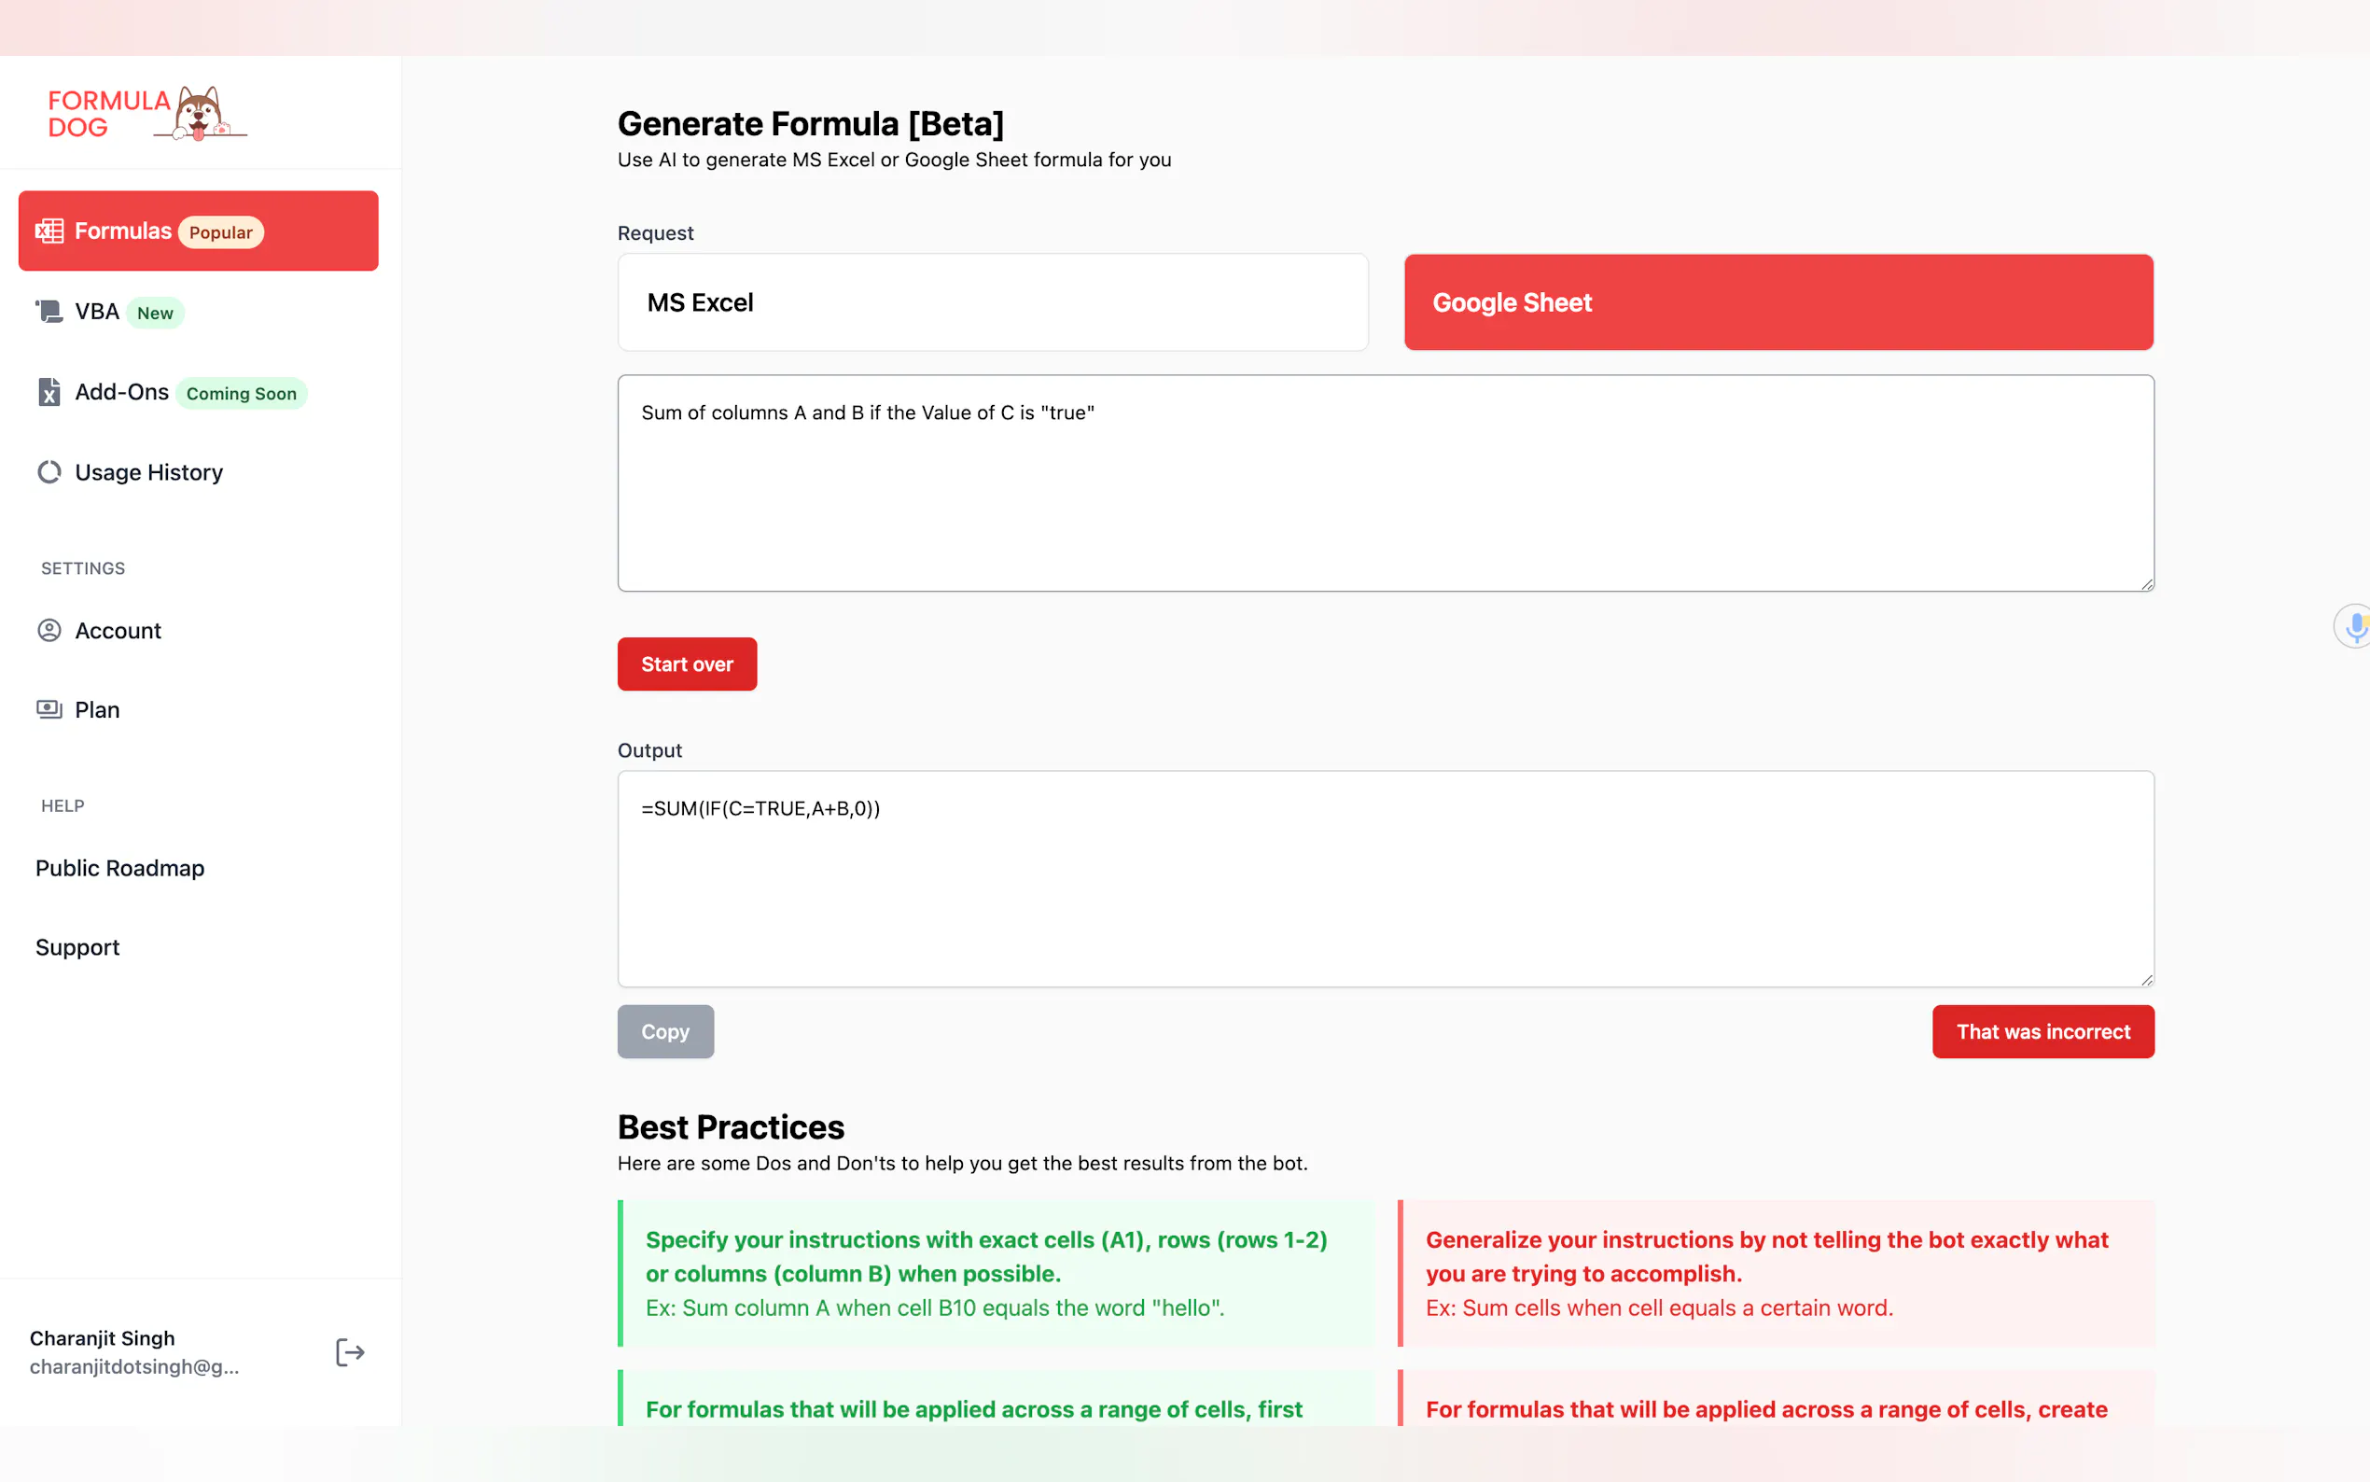The image size is (2370, 1482).
Task: Click the blue microphone icon
Action: click(2354, 625)
